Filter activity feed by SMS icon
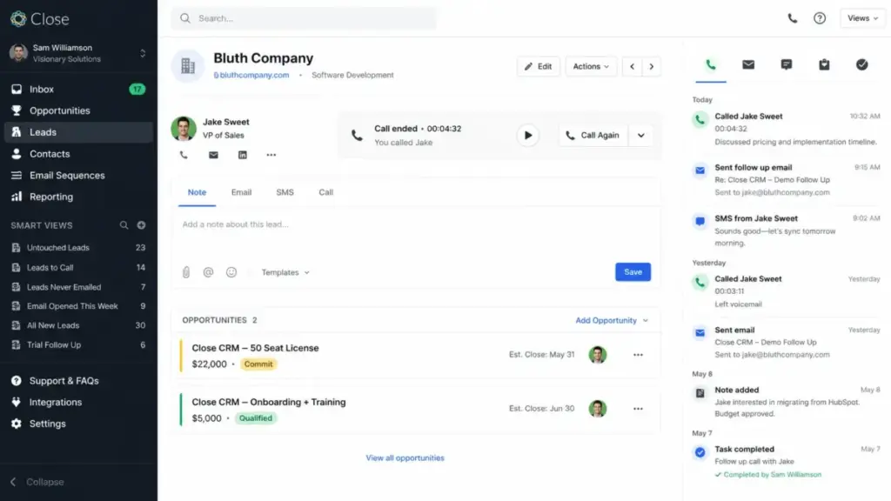 [x=787, y=64]
